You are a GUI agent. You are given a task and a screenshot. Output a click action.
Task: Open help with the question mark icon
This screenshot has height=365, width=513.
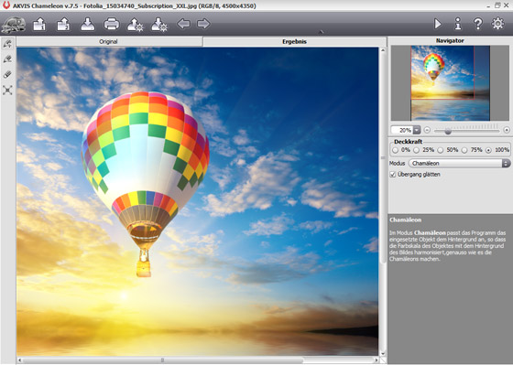tap(477, 24)
